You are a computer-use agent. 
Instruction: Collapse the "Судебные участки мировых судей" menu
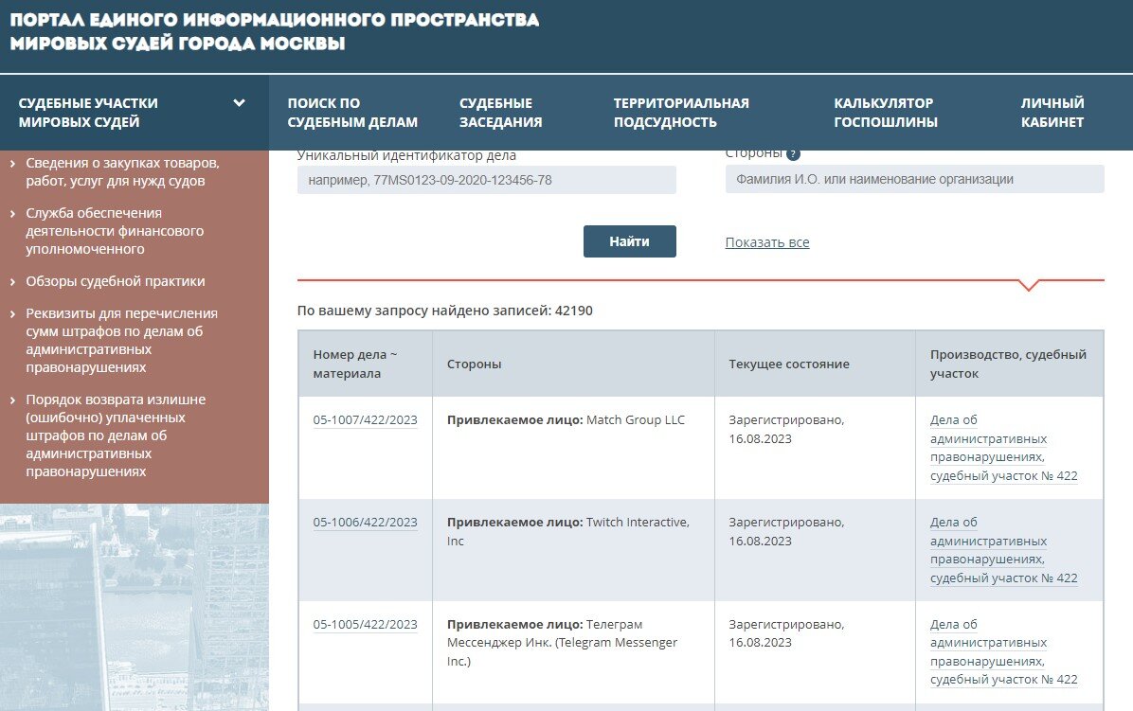click(241, 102)
